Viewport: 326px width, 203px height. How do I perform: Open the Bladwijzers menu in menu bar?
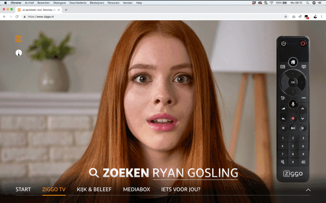[96, 3]
